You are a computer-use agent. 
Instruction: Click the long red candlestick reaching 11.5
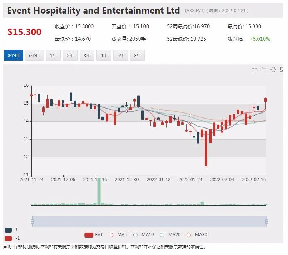[x=206, y=149]
